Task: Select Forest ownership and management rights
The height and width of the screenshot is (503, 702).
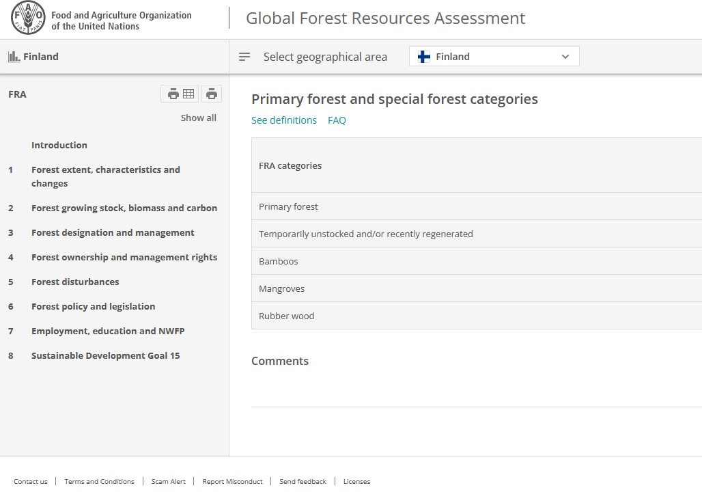Action: [x=124, y=257]
